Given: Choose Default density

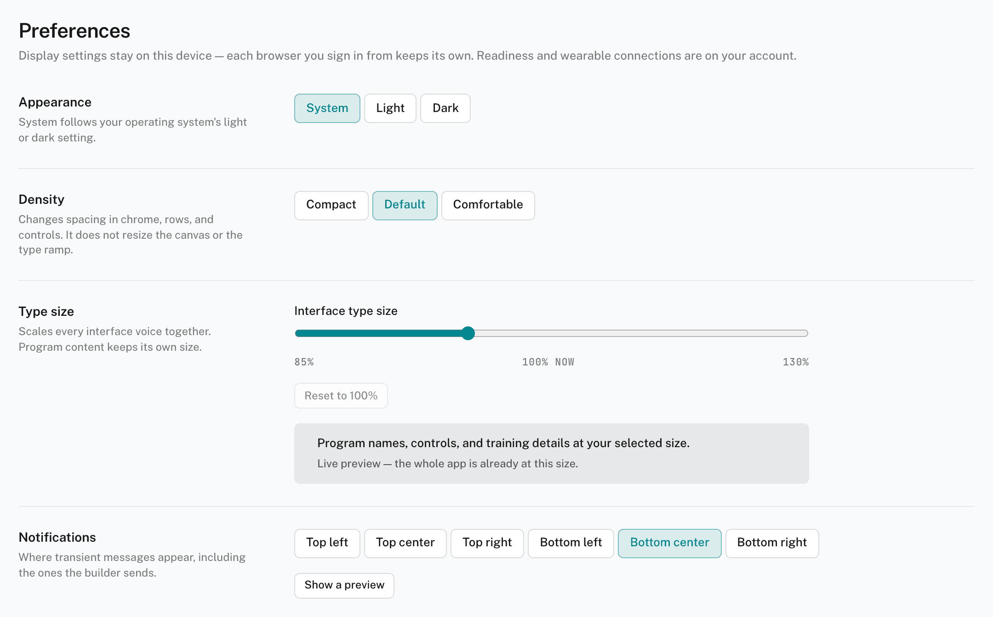Looking at the screenshot, I should click(x=405, y=205).
